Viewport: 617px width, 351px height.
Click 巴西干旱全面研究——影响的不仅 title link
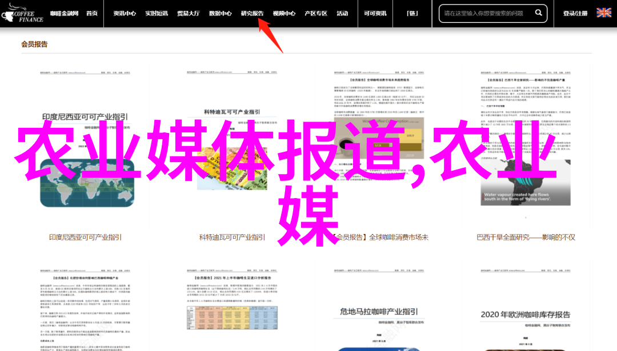[x=526, y=237]
